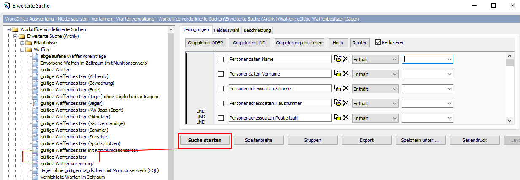Tick the checkbox for the Personendaten.Name row
The width and height of the screenshot is (520, 180).
[221, 60]
